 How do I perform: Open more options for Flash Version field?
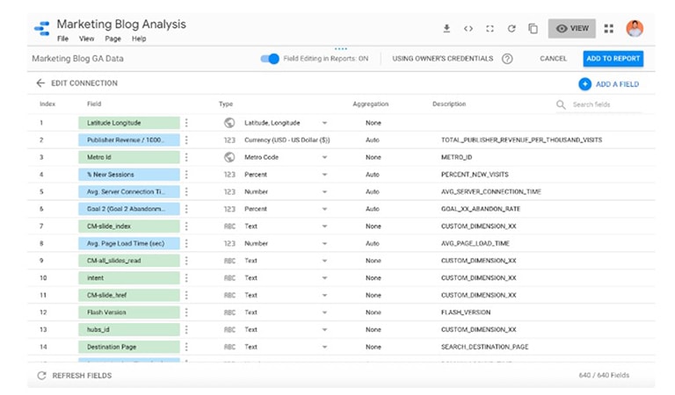coord(186,312)
